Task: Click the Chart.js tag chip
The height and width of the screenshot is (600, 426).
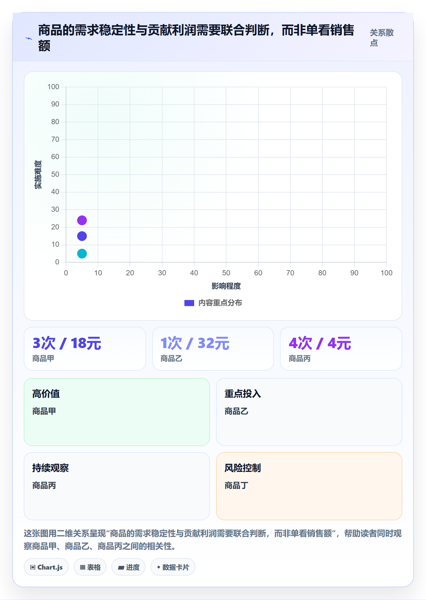Action: pyautogui.click(x=46, y=567)
